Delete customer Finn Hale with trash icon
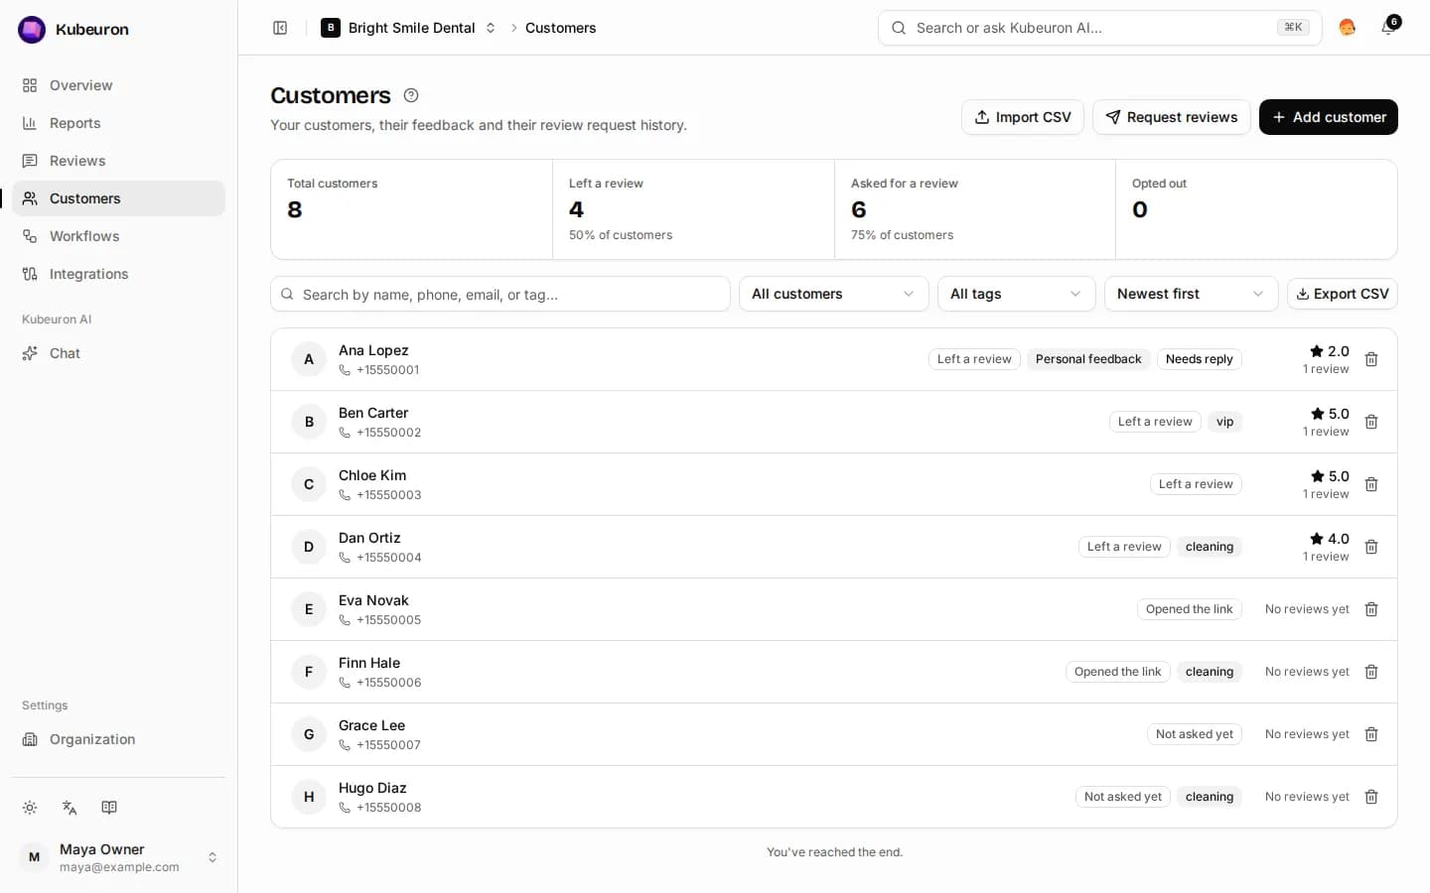 [x=1371, y=672]
